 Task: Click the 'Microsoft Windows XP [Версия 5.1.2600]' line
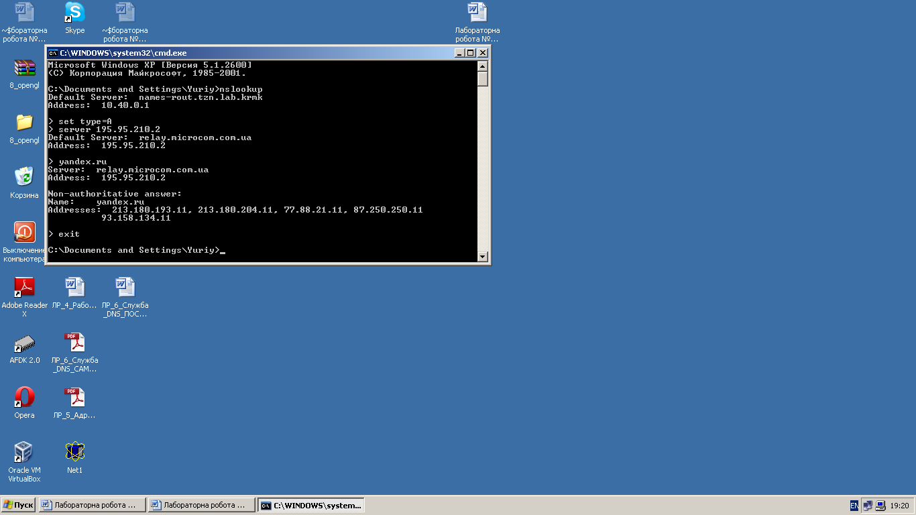point(150,64)
